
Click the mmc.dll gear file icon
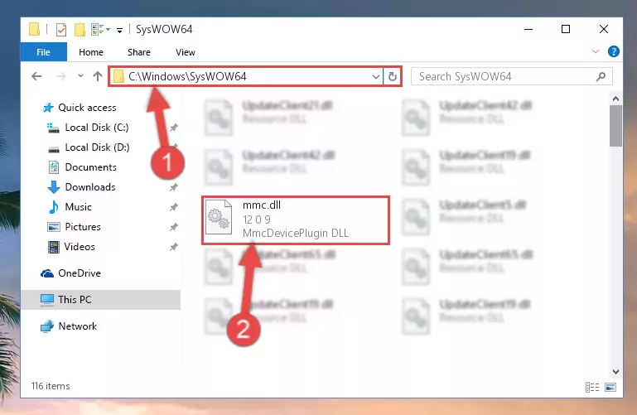(219, 217)
